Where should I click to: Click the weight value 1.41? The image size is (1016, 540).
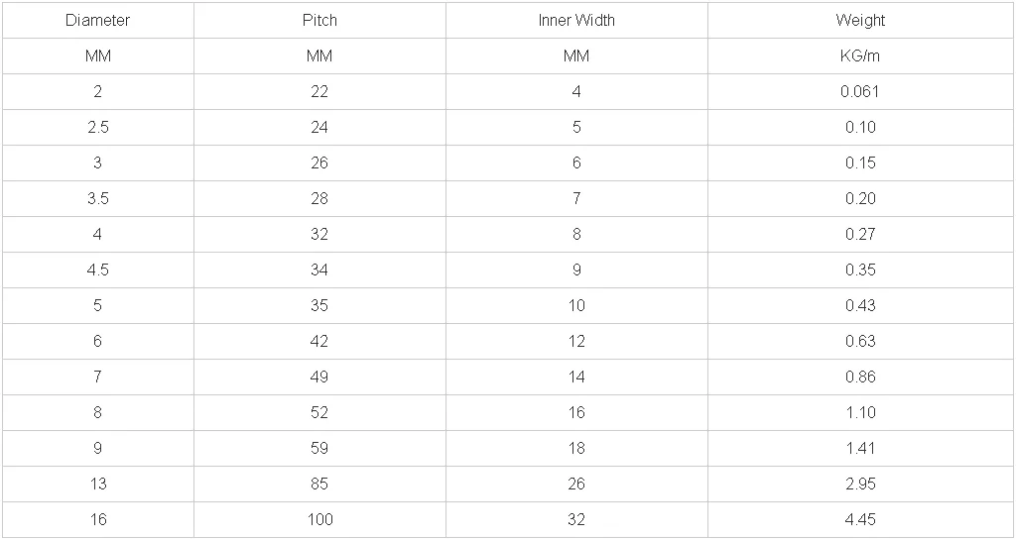click(x=860, y=448)
